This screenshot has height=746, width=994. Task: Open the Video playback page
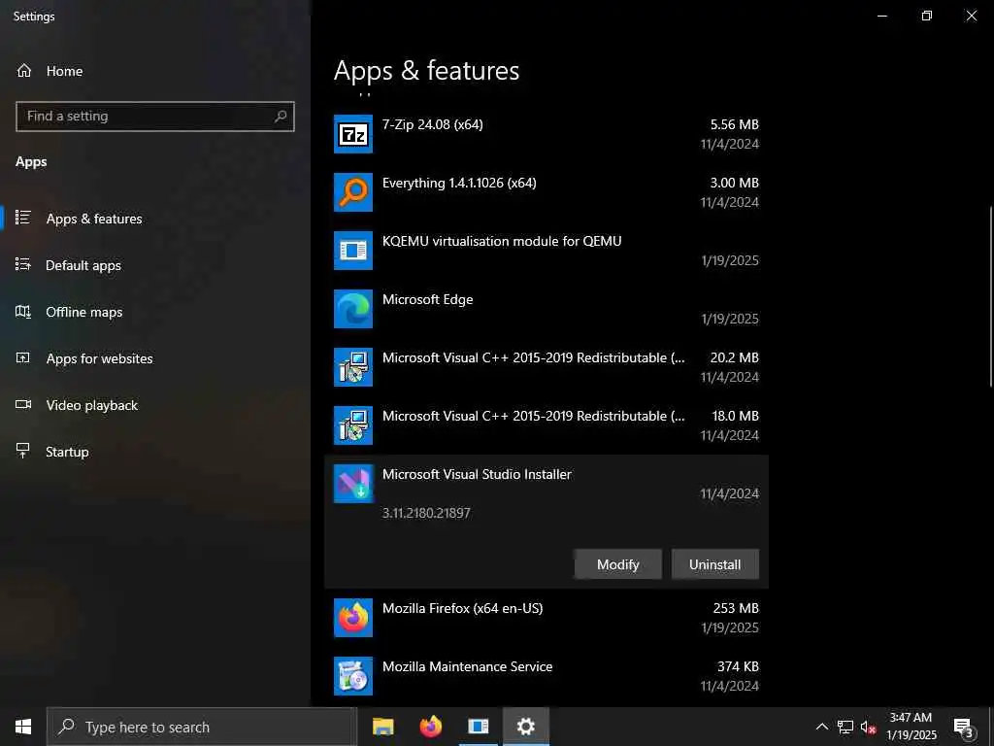(155, 405)
